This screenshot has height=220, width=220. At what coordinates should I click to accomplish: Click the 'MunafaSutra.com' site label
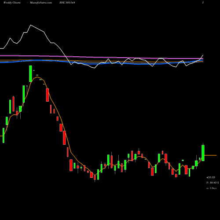pyautogui.click(x=41, y=3)
